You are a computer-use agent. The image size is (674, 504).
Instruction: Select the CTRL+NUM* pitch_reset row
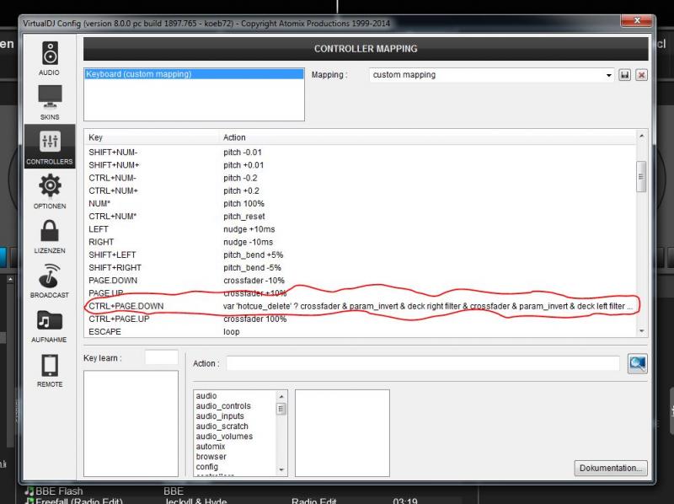coord(361,217)
